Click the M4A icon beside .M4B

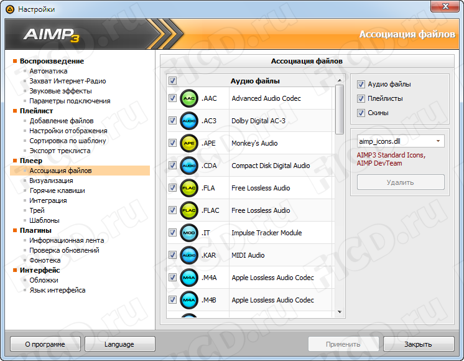pos(189,300)
